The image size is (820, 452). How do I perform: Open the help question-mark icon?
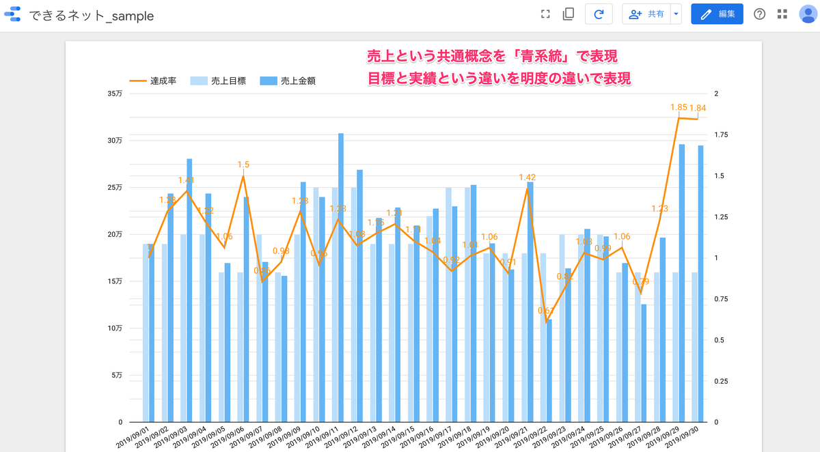(759, 14)
